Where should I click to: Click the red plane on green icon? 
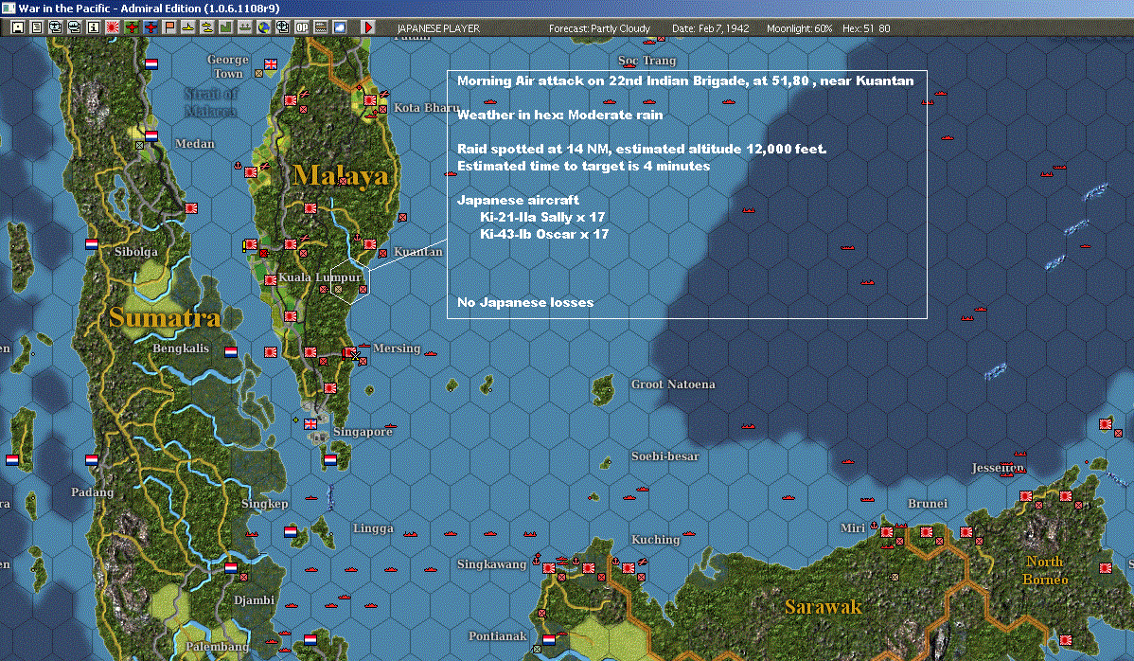click(131, 27)
